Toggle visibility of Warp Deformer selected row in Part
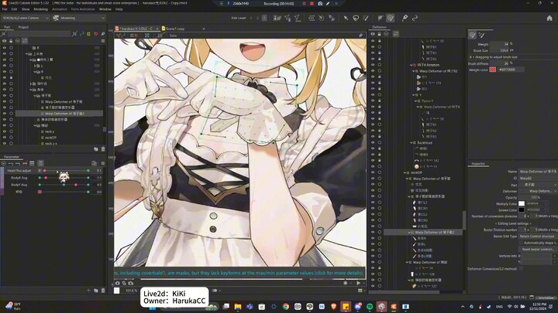 pos(5,114)
